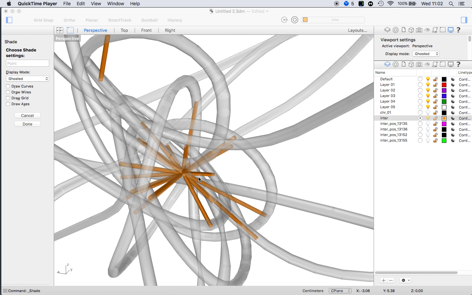Click the material sphere icon for Layer 04
The height and width of the screenshot is (295, 472).
[453, 101]
